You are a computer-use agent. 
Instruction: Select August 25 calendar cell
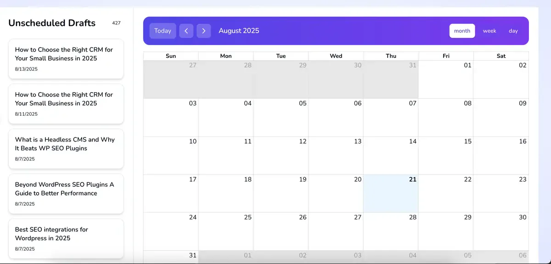(x=226, y=231)
